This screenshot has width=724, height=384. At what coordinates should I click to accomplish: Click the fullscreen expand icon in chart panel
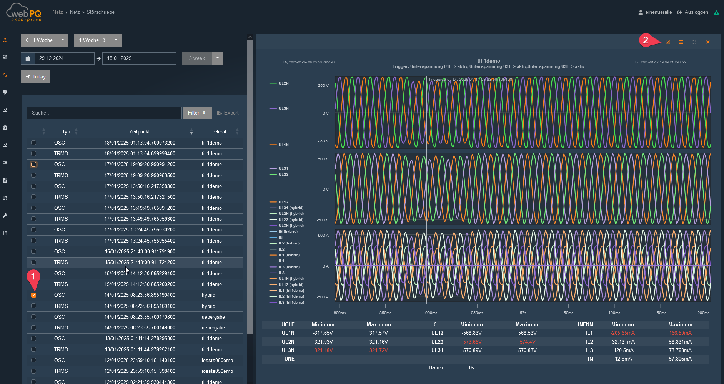[x=694, y=42]
